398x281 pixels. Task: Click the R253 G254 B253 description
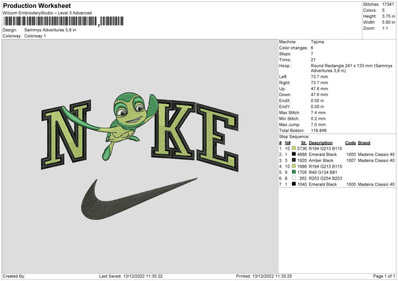[326, 178]
